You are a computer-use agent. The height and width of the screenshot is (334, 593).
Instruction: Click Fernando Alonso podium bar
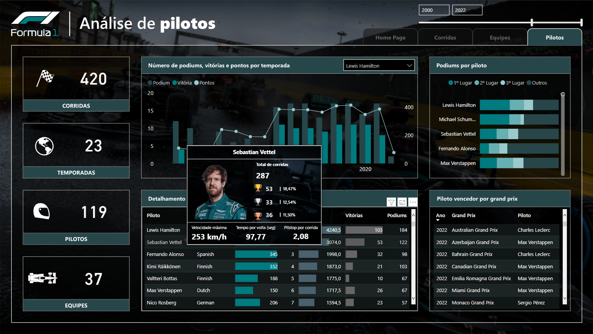click(x=519, y=148)
